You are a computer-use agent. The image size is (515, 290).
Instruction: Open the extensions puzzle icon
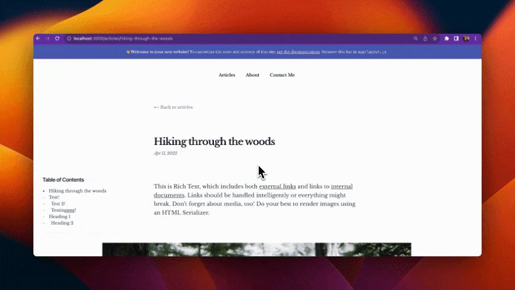pos(447,39)
